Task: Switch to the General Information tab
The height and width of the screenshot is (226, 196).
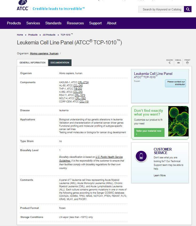Action: tap(33, 63)
